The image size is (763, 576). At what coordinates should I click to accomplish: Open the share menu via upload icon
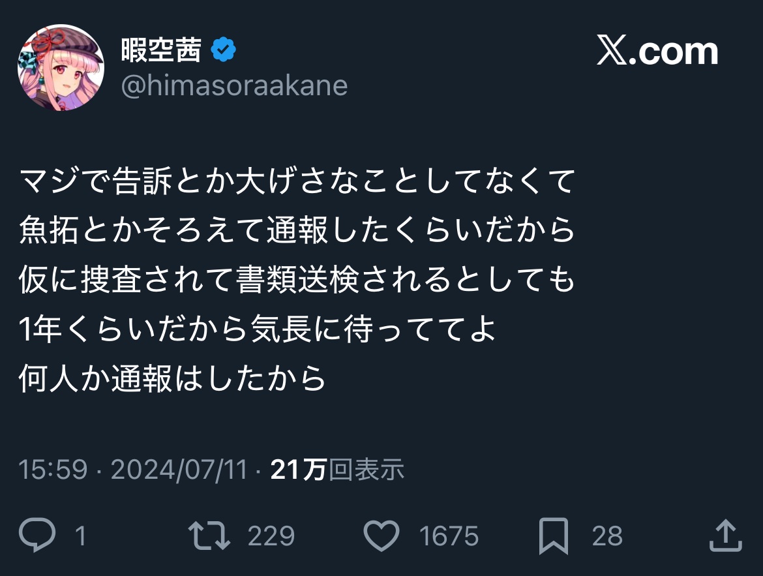(x=725, y=536)
